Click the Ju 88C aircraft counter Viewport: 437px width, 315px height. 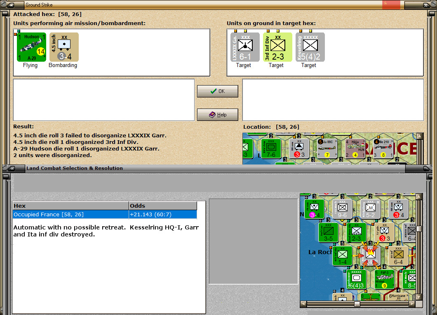tap(327, 149)
